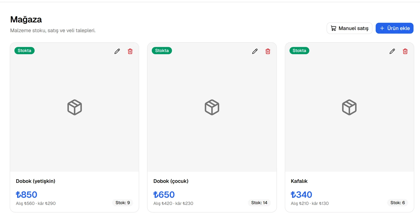Open the Manuel satış dialog
This screenshot has height=215, width=420.
point(349,28)
